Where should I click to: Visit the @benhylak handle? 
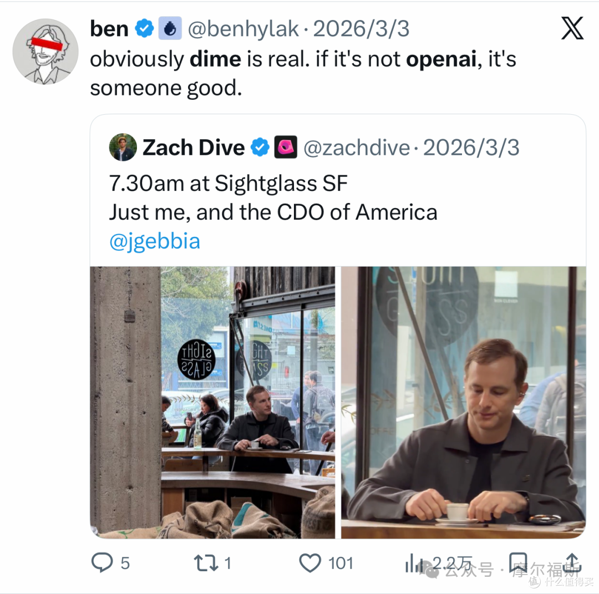[x=243, y=29]
